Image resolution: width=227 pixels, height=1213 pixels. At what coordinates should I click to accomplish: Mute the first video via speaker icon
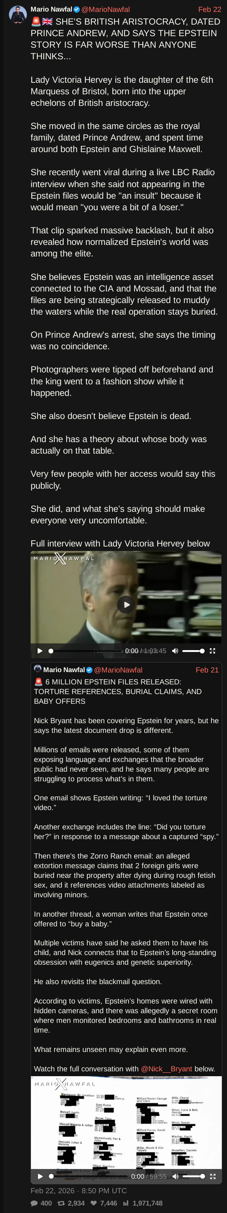pos(175,651)
